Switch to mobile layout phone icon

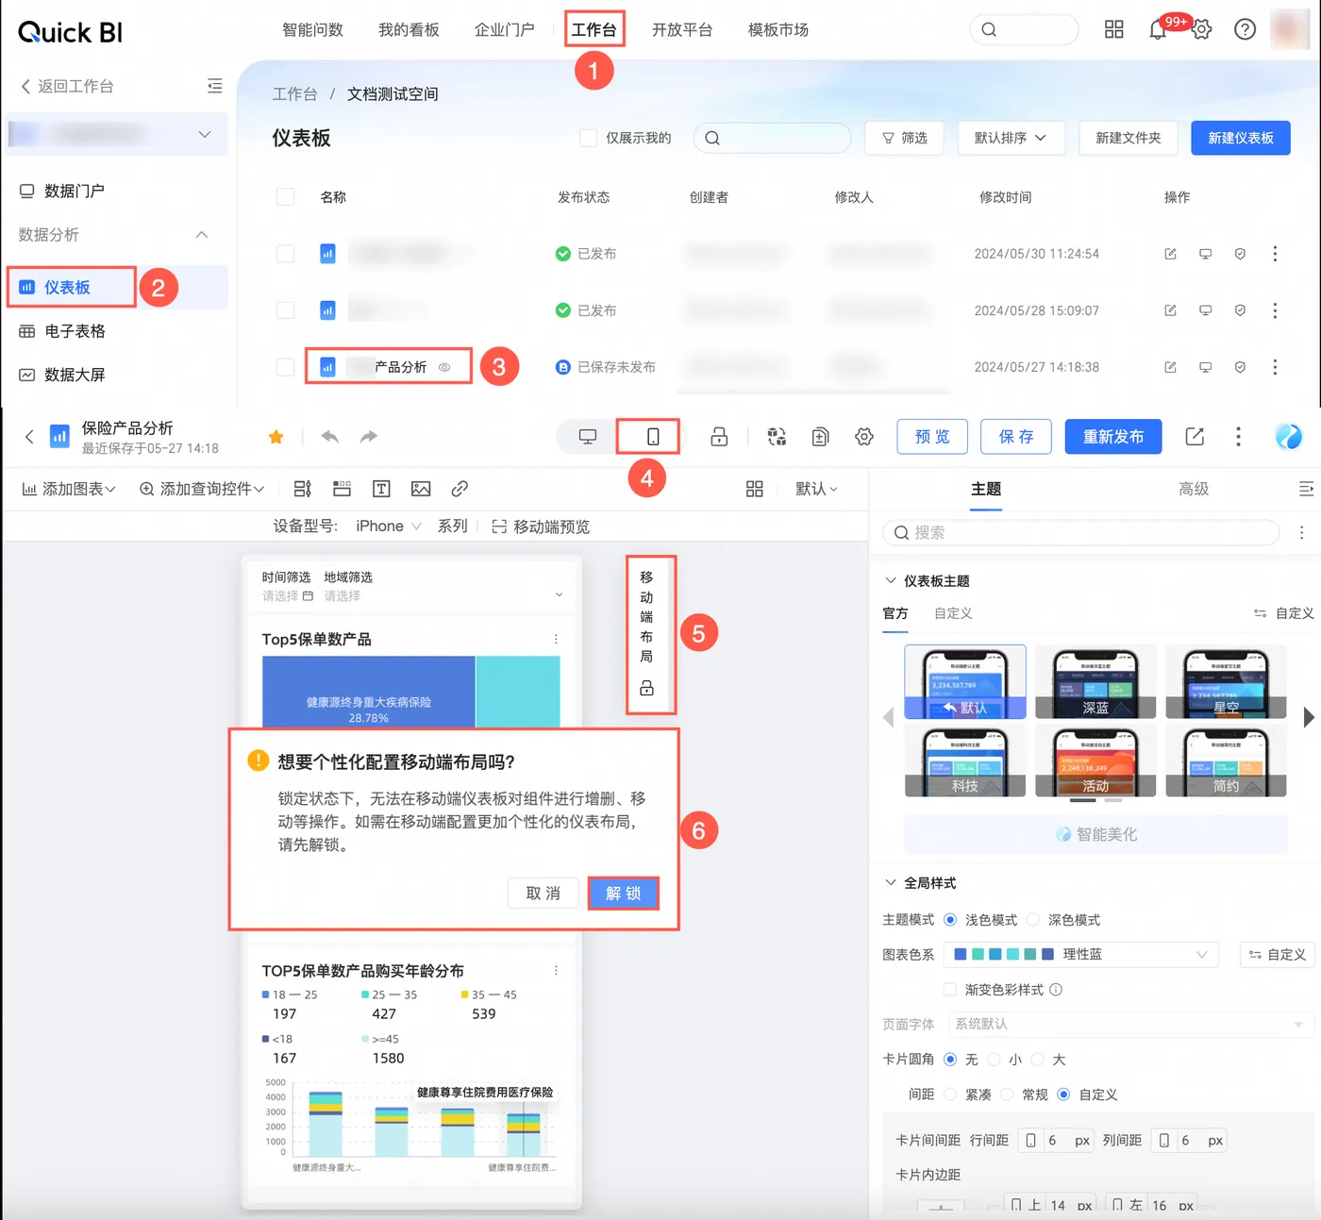point(652,437)
